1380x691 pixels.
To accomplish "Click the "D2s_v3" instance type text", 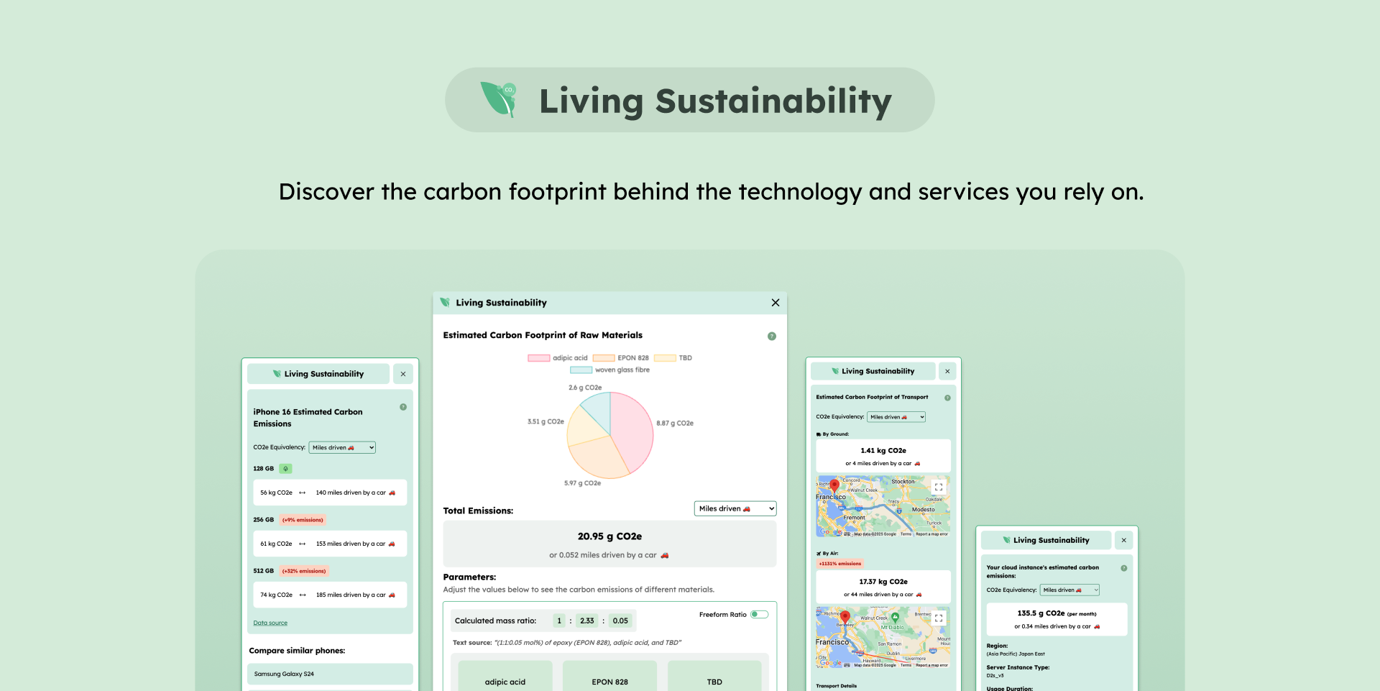I will 995,676.
